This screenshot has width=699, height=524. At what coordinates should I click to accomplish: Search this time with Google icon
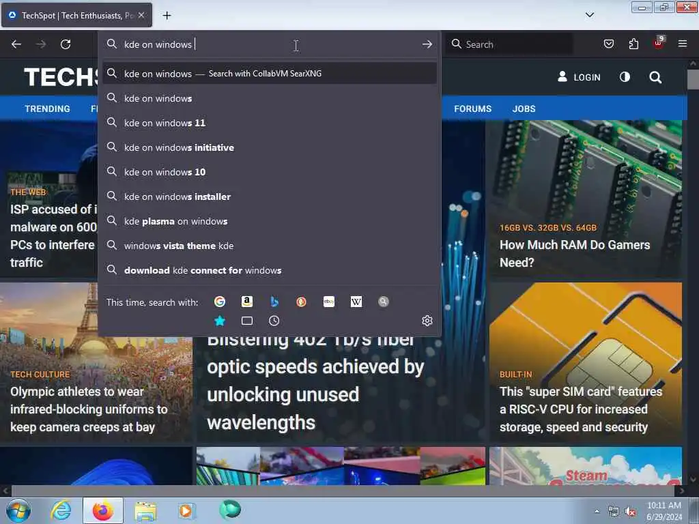220,302
